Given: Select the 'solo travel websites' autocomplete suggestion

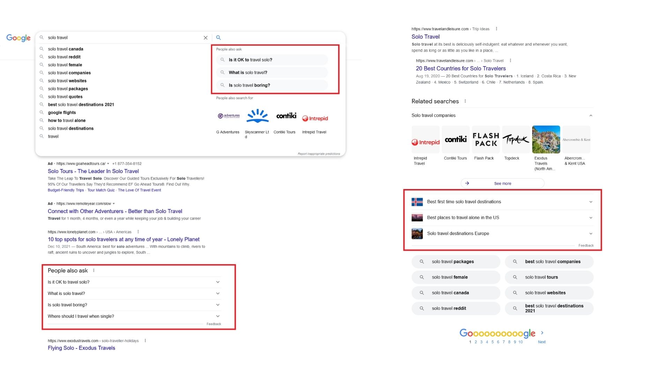Looking at the screenshot, I should (67, 81).
